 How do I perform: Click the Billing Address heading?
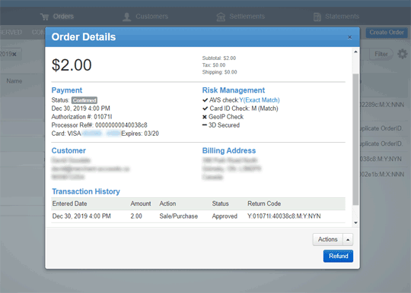[x=229, y=150]
